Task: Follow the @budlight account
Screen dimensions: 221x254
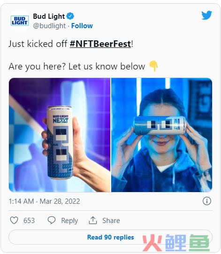Action: pyautogui.click(x=82, y=26)
